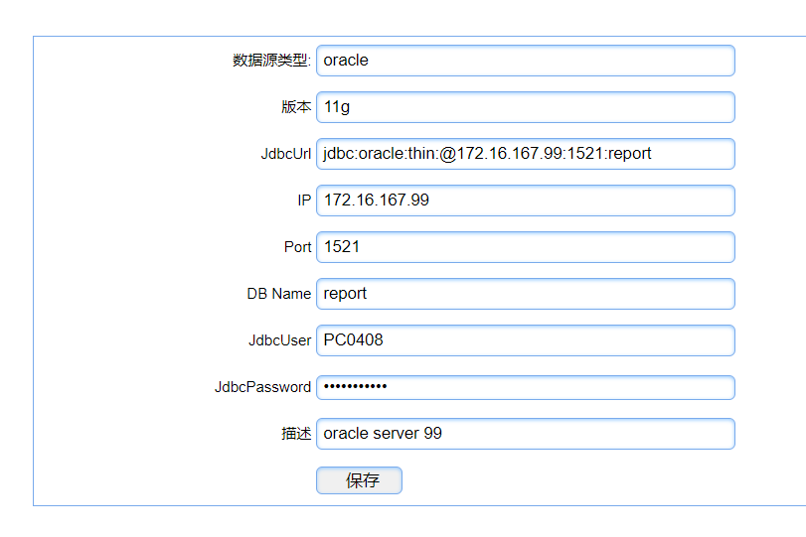Click the Port label
The width and height of the screenshot is (806, 537).
(297, 247)
